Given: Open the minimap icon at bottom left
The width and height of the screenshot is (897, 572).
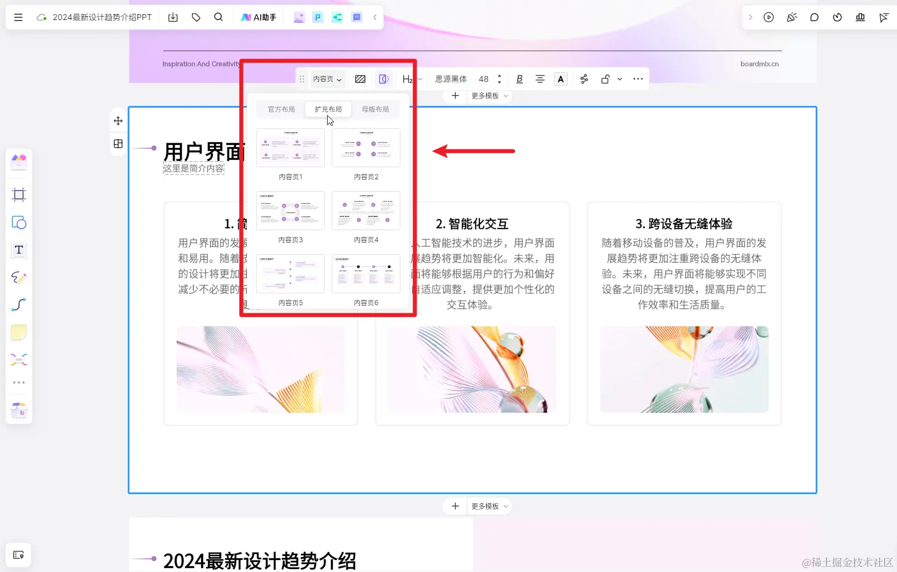Looking at the screenshot, I should (18, 555).
